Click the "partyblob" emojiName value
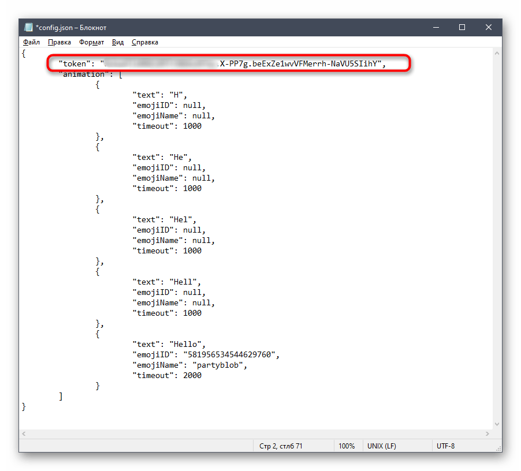Viewport: 521px width, 471px height. pyautogui.click(x=218, y=365)
